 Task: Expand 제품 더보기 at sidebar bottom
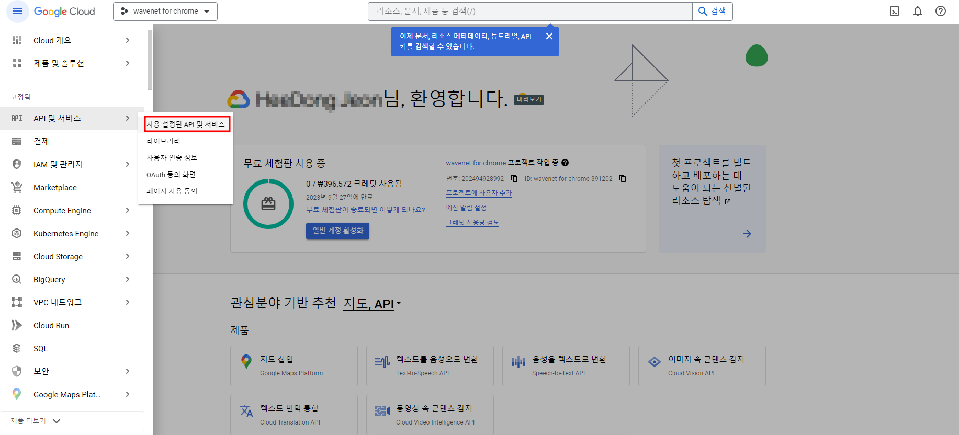[36, 421]
